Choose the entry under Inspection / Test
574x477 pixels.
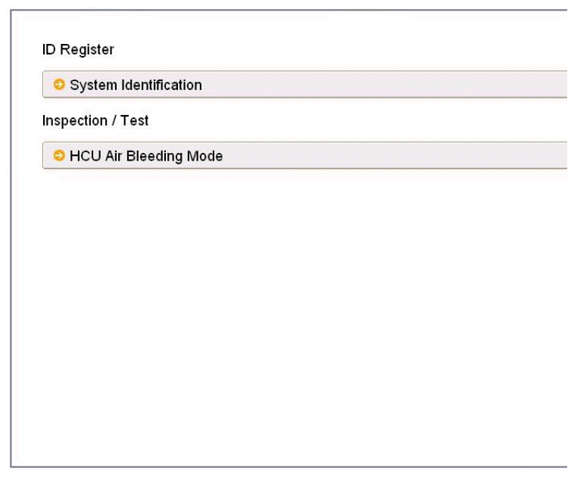(x=304, y=155)
